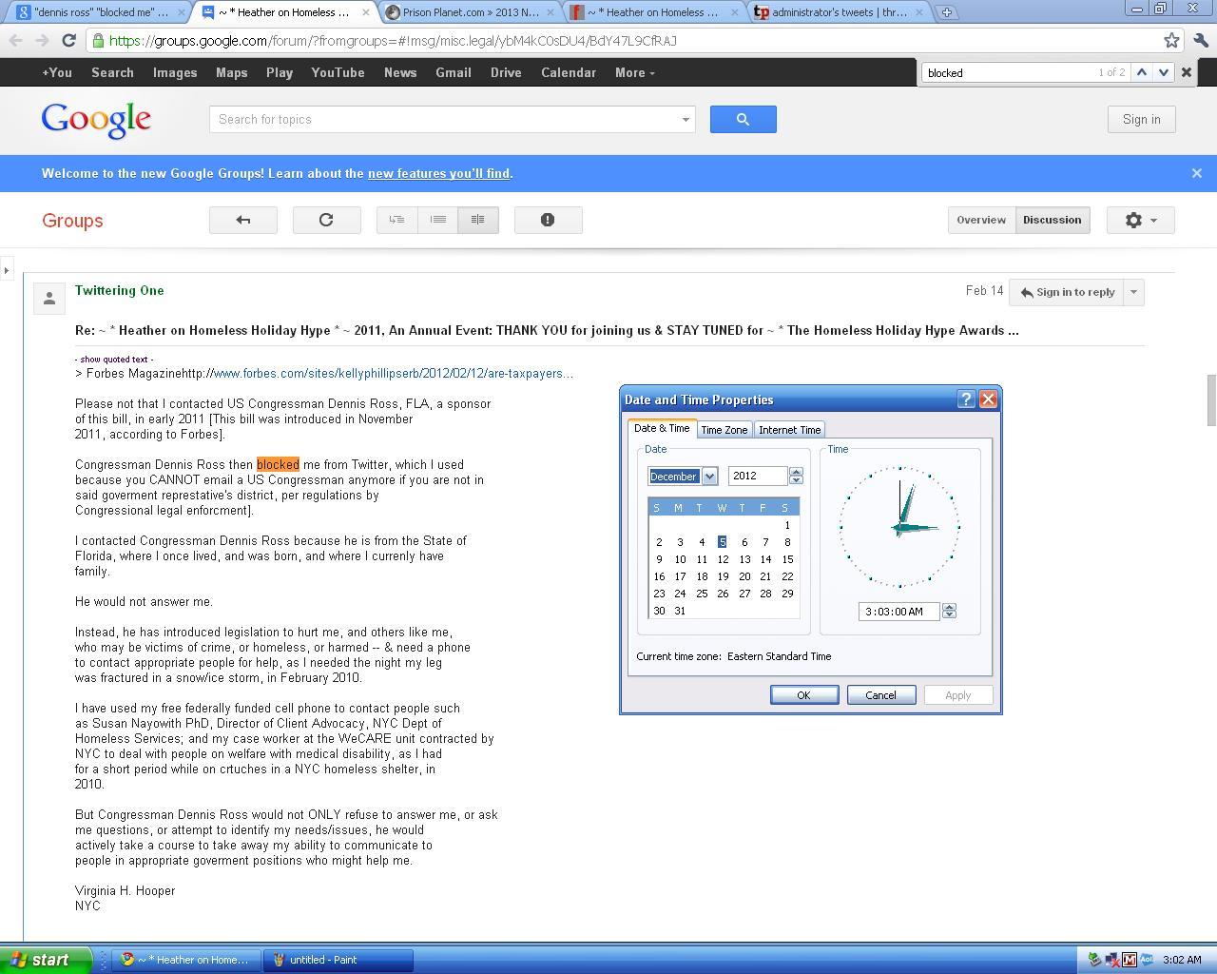The image size is (1217, 974).
Task: Click the taskbar clock showing 3:02 AM
Action: 1182,960
